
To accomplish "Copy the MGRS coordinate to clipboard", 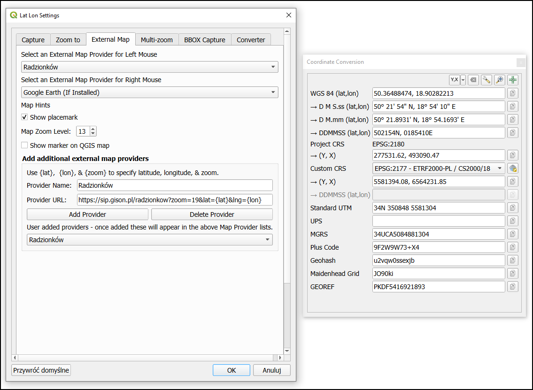I will pyautogui.click(x=513, y=234).
